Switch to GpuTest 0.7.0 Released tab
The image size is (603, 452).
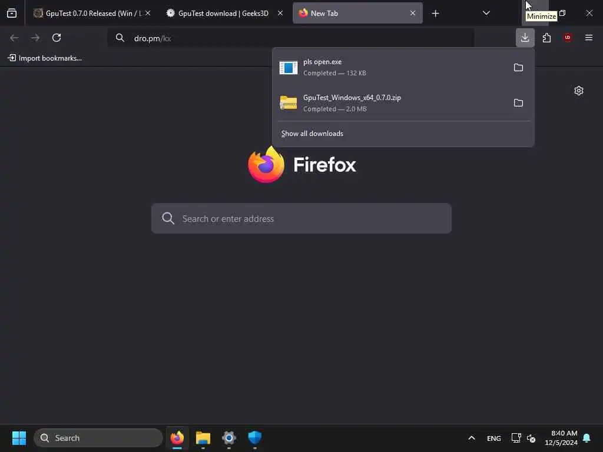click(88, 14)
